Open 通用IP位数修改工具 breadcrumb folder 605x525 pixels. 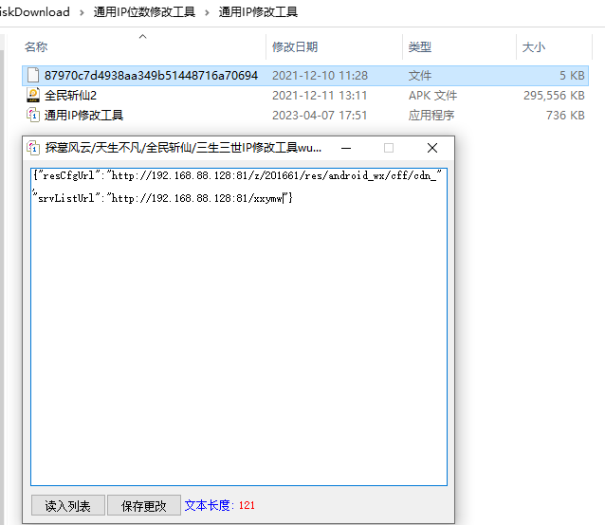click(x=144, y=12)
